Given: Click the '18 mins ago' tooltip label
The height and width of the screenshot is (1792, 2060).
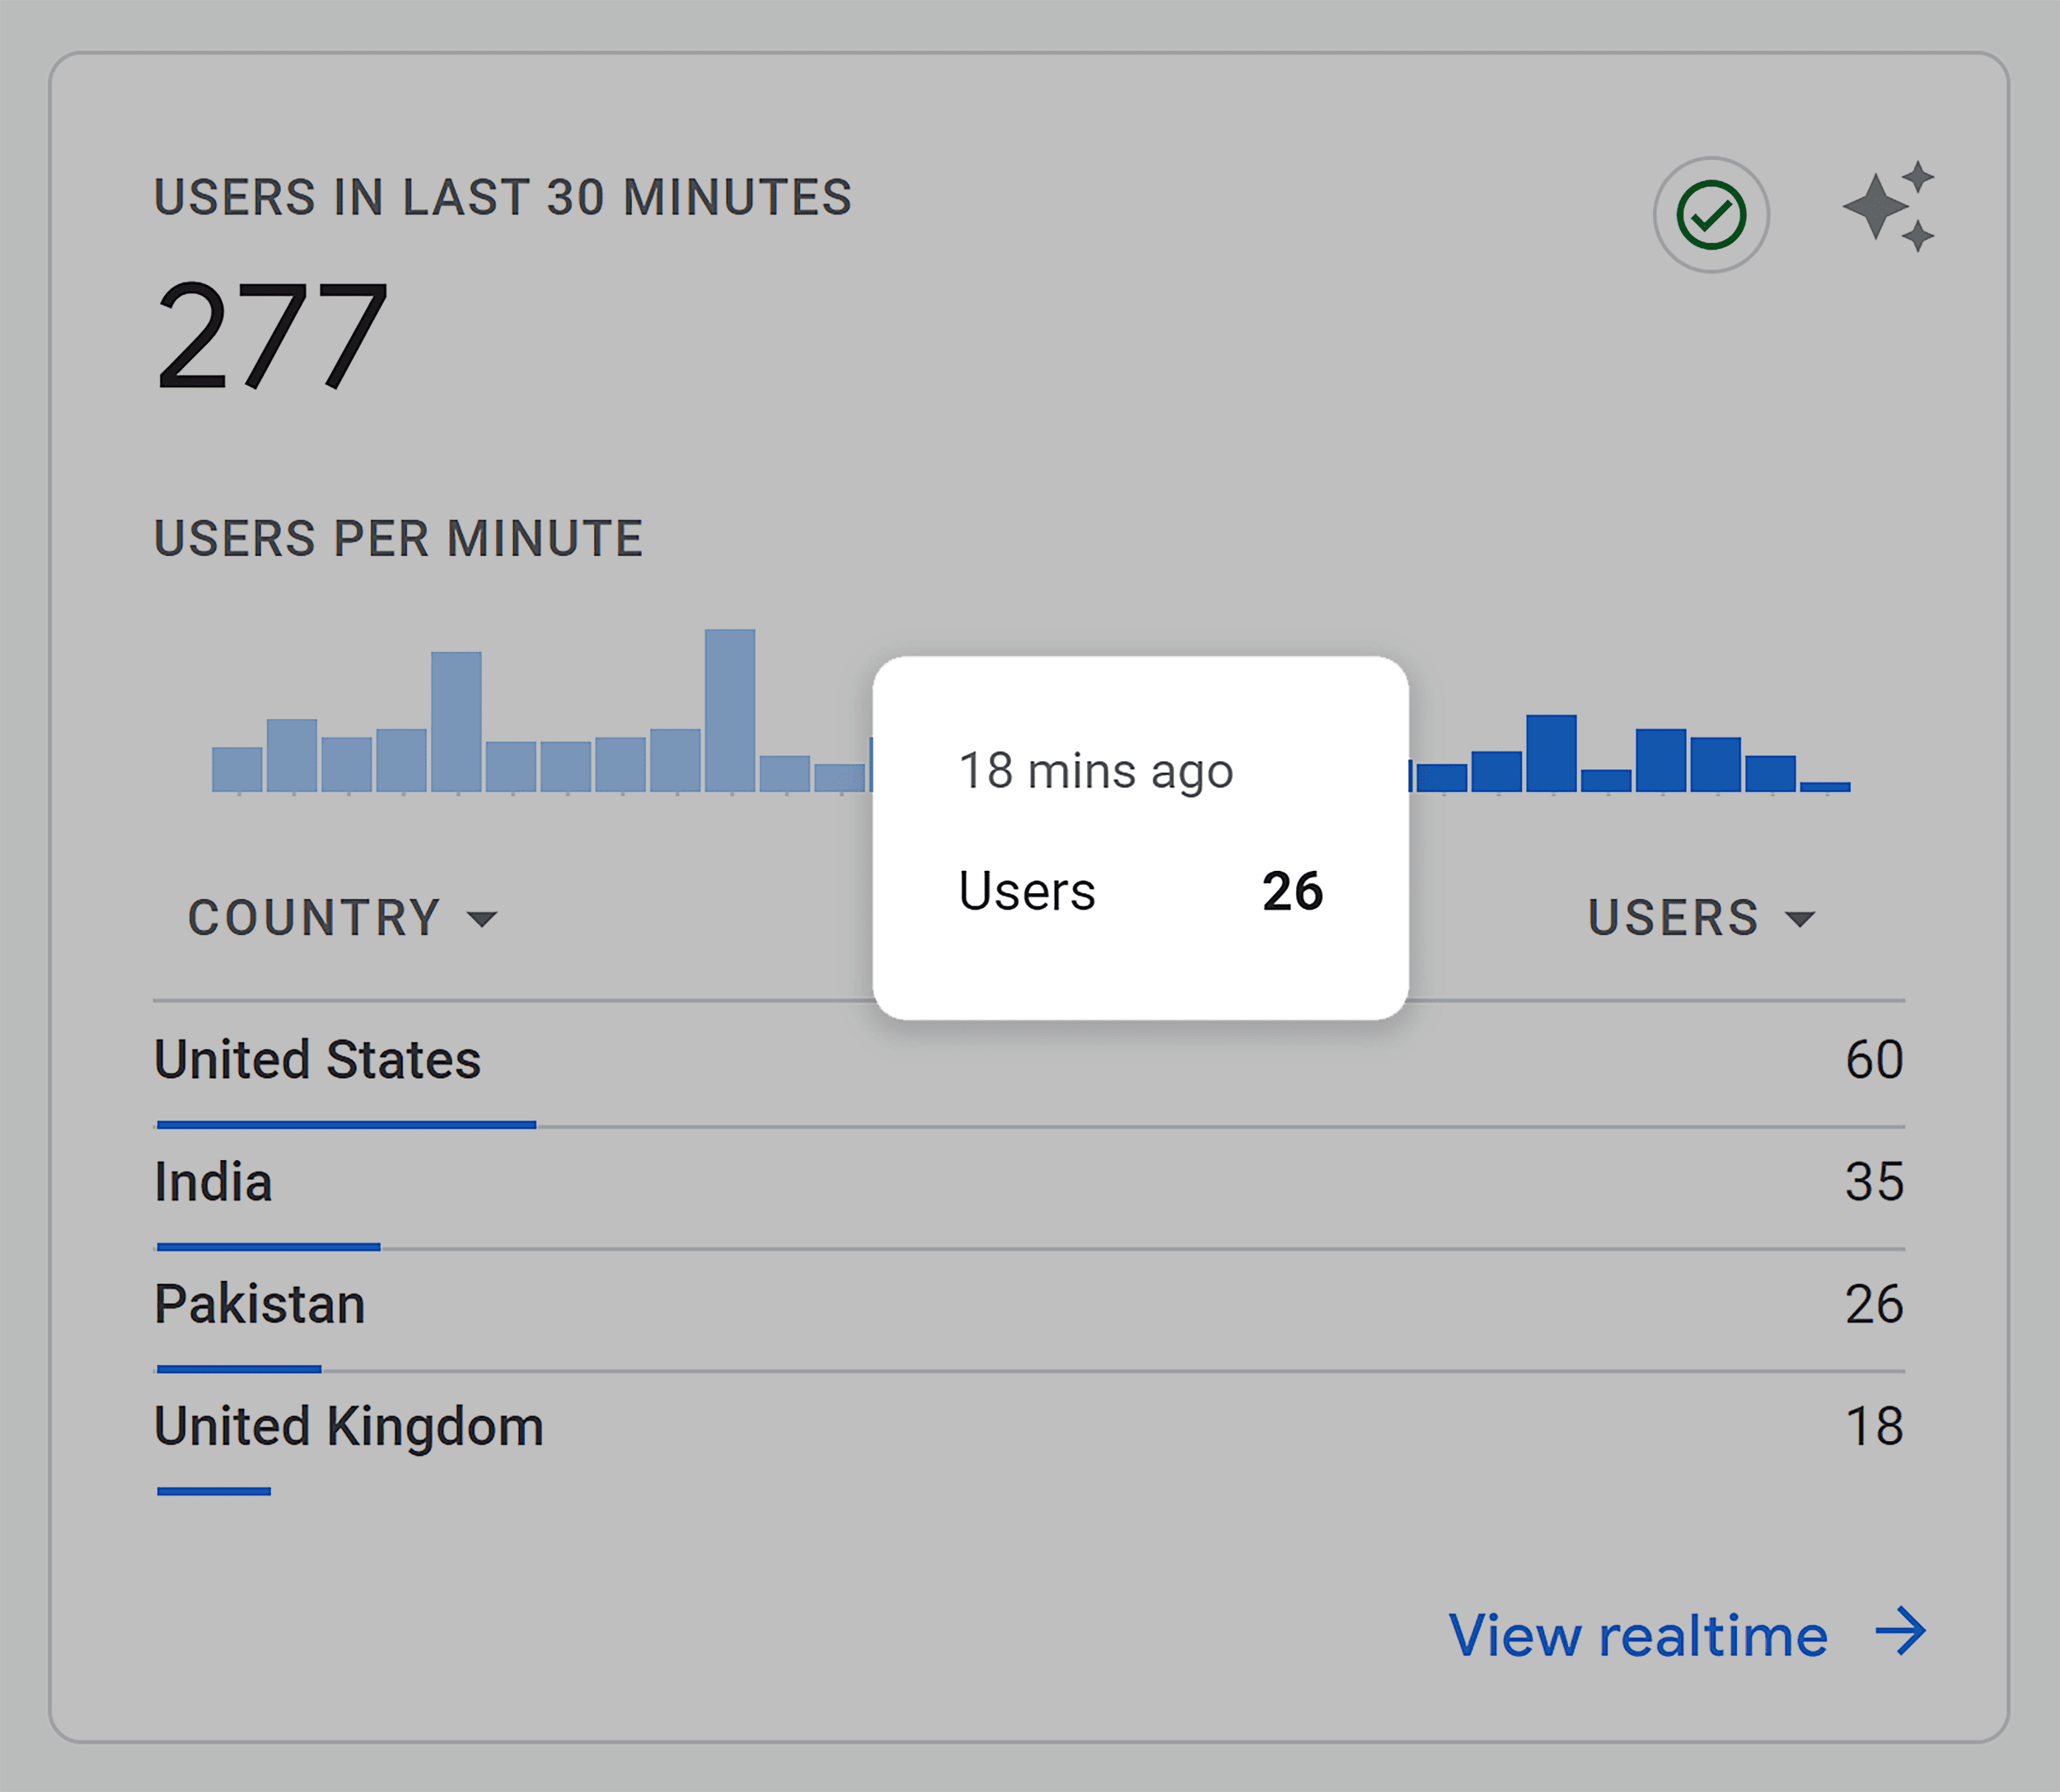Looking at the screenshot, I should 1096,772.
